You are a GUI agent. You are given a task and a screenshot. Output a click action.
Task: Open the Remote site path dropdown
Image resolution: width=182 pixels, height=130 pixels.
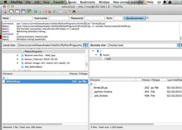179,45
